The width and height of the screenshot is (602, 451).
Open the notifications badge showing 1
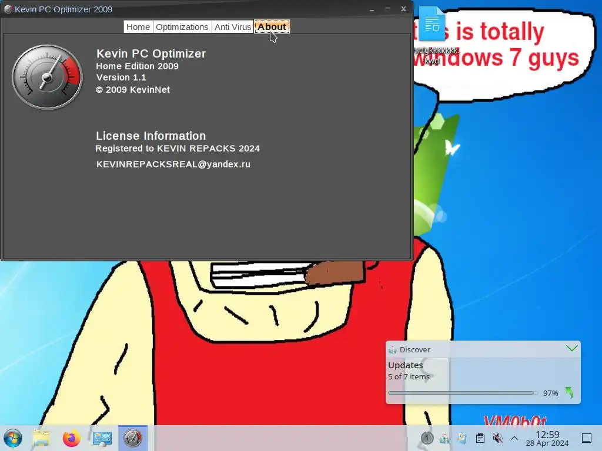(427, 438)
